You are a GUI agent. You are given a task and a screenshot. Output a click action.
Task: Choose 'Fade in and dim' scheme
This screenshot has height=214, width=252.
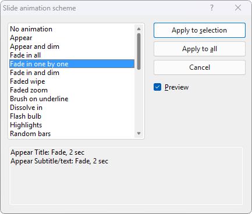(72, 73)
